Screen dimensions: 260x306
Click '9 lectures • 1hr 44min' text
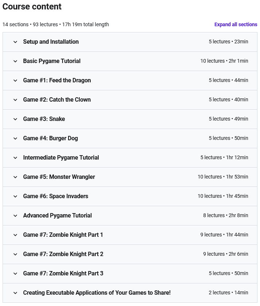(224, 235)
